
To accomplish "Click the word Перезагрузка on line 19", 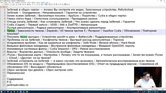I will click(16, 73).
